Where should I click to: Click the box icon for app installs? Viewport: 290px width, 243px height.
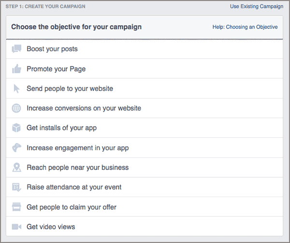(x=16, y=128)
